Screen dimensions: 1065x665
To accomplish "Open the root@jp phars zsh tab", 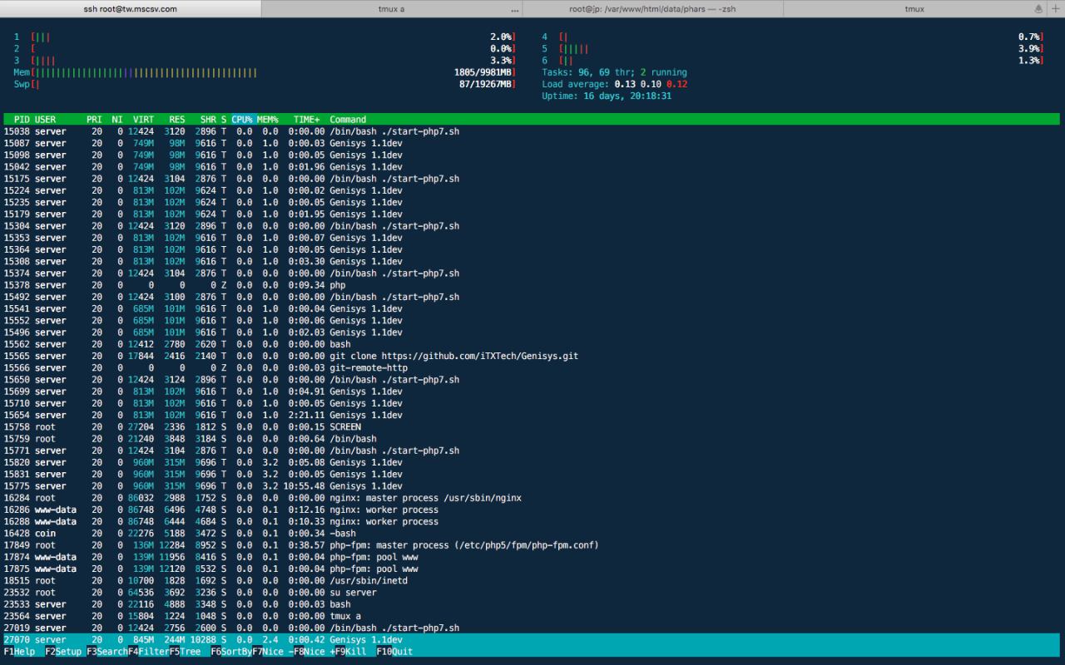I will [651, 8].
